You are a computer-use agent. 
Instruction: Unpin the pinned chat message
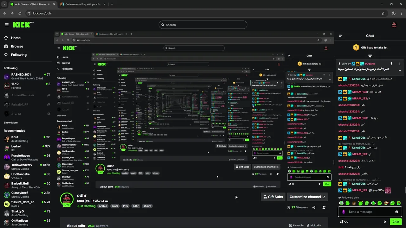(391, 64)
